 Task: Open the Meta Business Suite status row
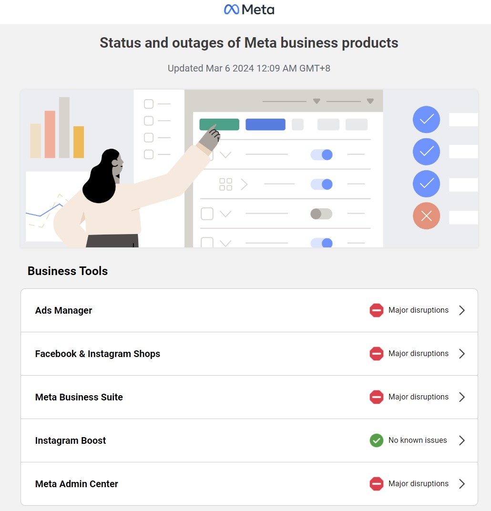point(249,397)
